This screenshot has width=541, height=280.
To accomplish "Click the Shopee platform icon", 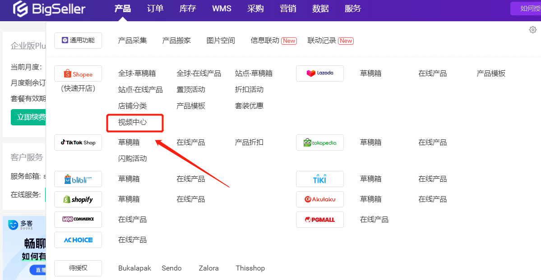I will 78,73.
